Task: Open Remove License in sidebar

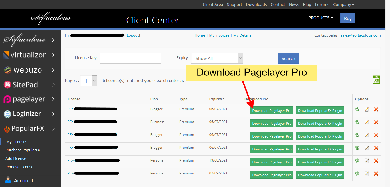Action: [x=19, y=167]
